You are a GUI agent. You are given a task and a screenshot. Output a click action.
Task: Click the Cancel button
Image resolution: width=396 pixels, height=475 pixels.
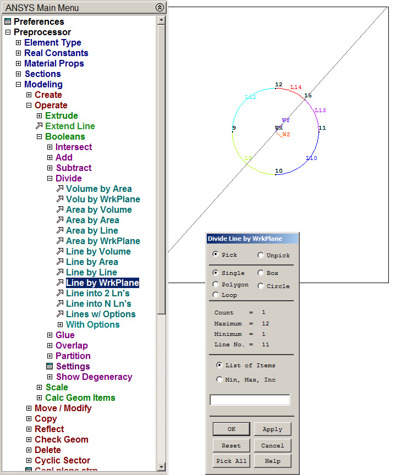click(x=272, y=446)
